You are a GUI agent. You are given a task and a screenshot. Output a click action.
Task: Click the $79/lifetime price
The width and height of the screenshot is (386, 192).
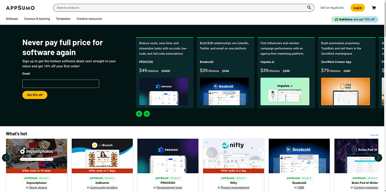(x=330, y=71)
